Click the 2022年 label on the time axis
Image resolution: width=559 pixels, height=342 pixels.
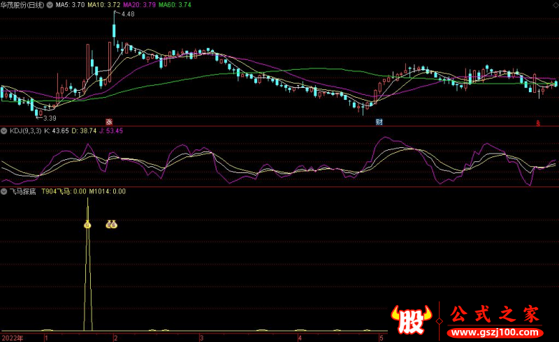pos(12,337)
